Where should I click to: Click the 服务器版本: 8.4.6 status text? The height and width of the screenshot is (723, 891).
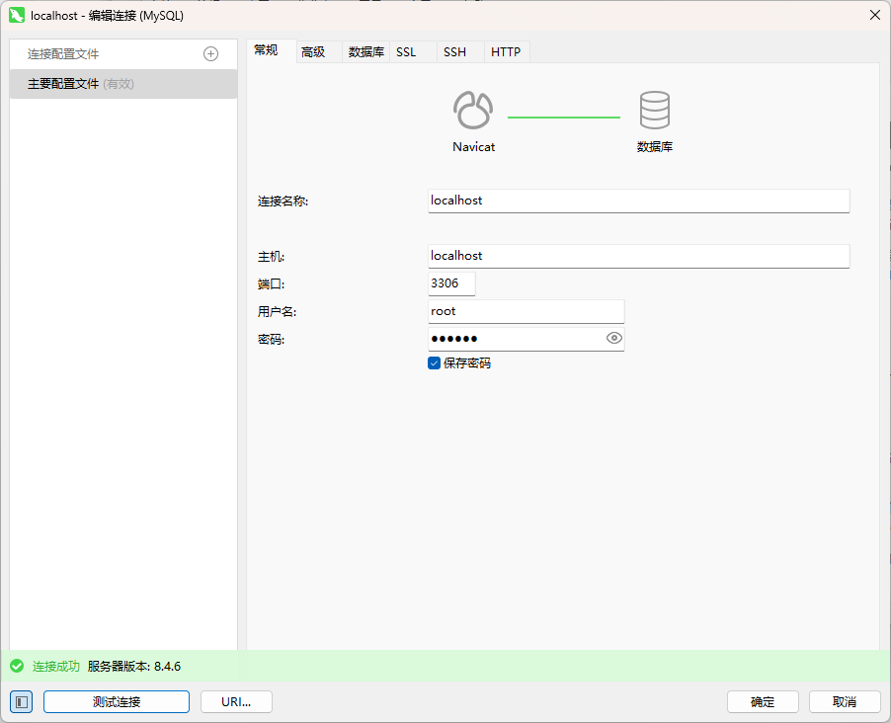(134, 666)
